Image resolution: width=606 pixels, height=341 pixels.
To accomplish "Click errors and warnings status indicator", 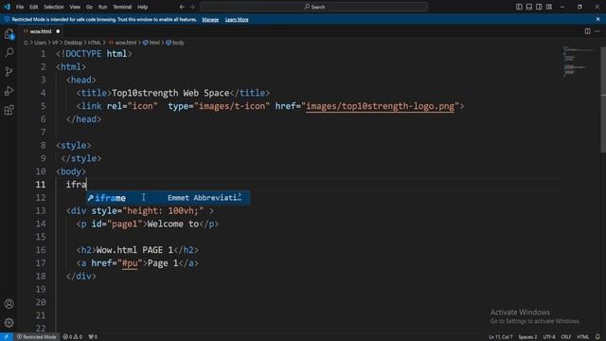I will pyautogui.click(x=73, y=337).
